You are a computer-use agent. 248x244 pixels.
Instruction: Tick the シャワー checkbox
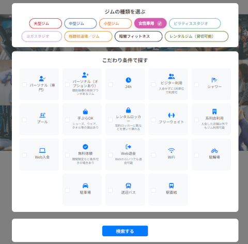tap(196, 84)
